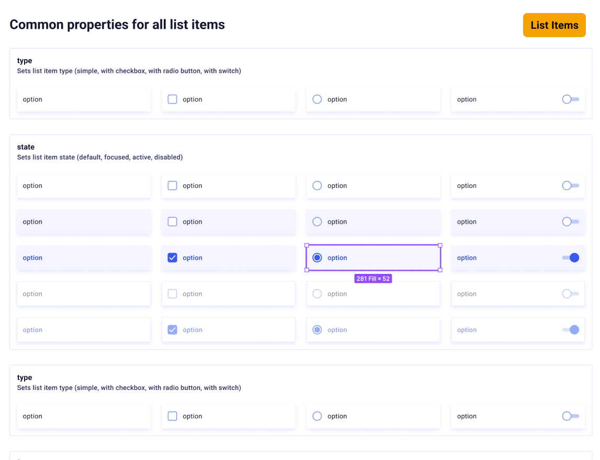Click the state section heading
The height and width of the screenshot is (460, 600).
(26, 147)
